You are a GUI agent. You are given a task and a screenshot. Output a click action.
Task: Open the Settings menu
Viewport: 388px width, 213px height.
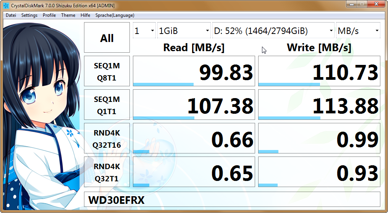tap(29, 15)
